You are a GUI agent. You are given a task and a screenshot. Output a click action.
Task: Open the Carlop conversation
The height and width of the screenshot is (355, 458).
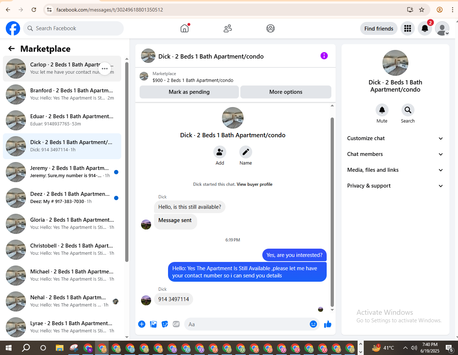[x=62, y=69]
